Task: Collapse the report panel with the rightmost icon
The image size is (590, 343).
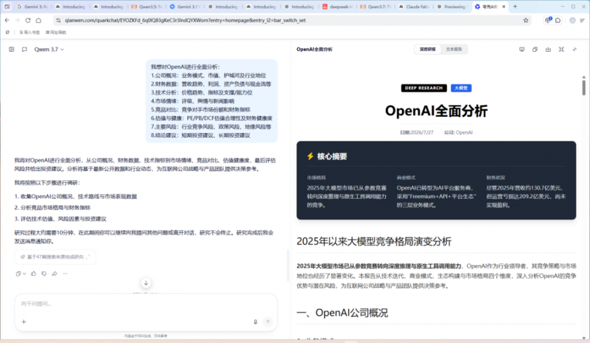Action: click(575, 50)
